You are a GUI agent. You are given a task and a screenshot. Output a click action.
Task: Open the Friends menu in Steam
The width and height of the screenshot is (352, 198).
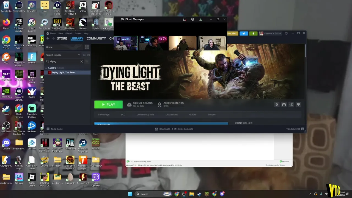tap(69, 33)
